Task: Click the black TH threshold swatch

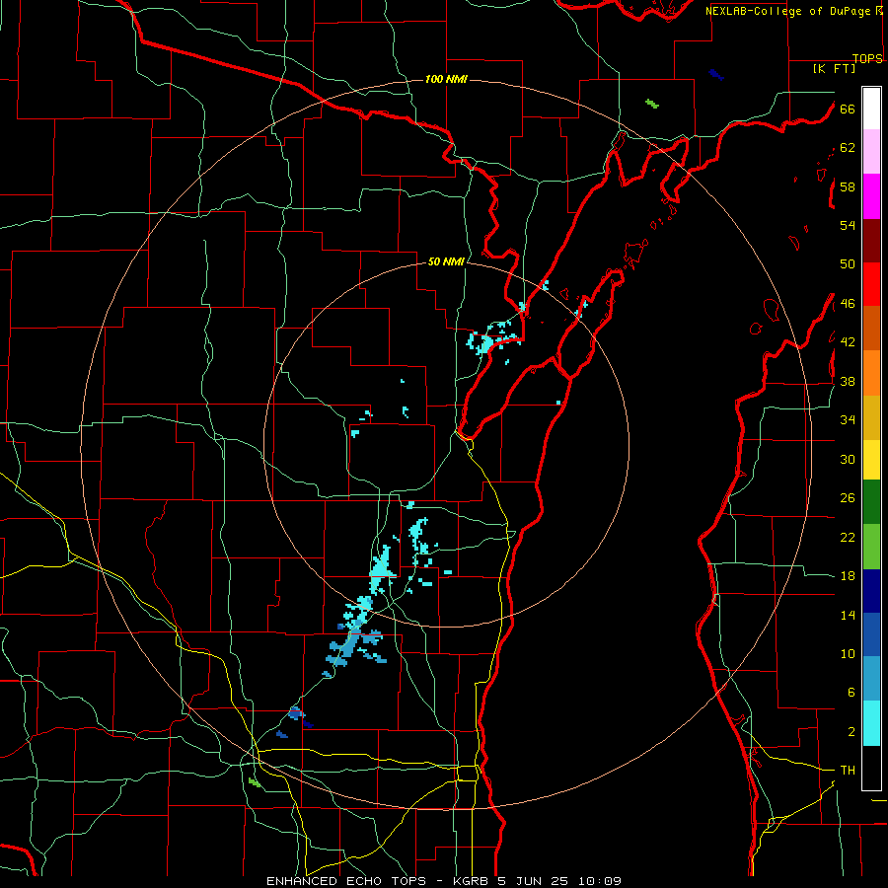Action: tap(871, 768)
